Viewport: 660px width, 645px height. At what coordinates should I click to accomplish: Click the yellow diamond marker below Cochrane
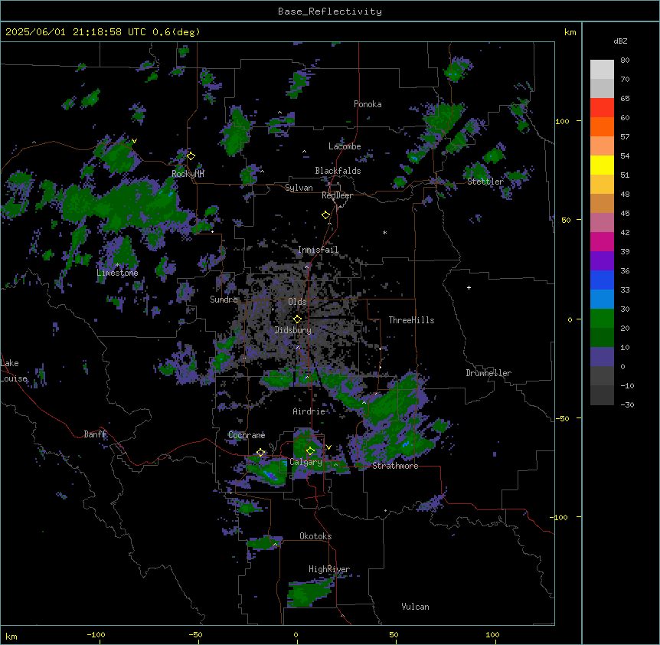pyautogui.click(x=260, y=453)
